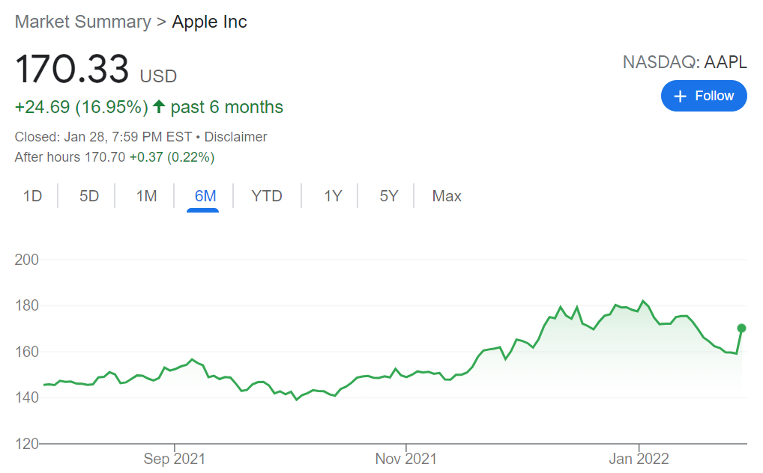The image size is (763, 473).
Task: Click the Sep 2021 axis label
Action: (174, 459)
